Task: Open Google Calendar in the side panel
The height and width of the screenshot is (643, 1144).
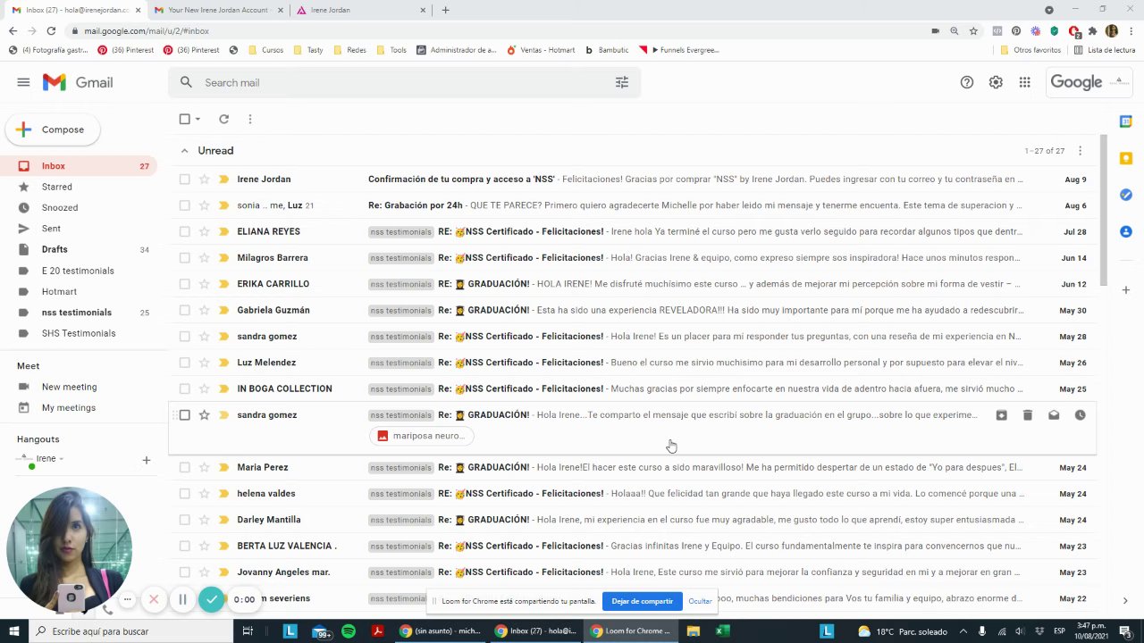Action: [x=1126, y=121]
